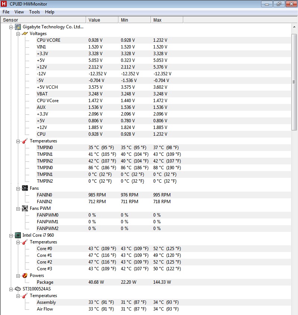Select the Intel Core i7 960 label
298x315 pixels.
tap(38, 235)
